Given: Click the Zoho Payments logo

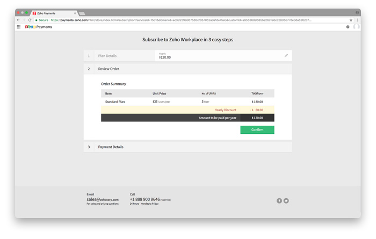Looking at the screenshot, I should tap(38, 27).
